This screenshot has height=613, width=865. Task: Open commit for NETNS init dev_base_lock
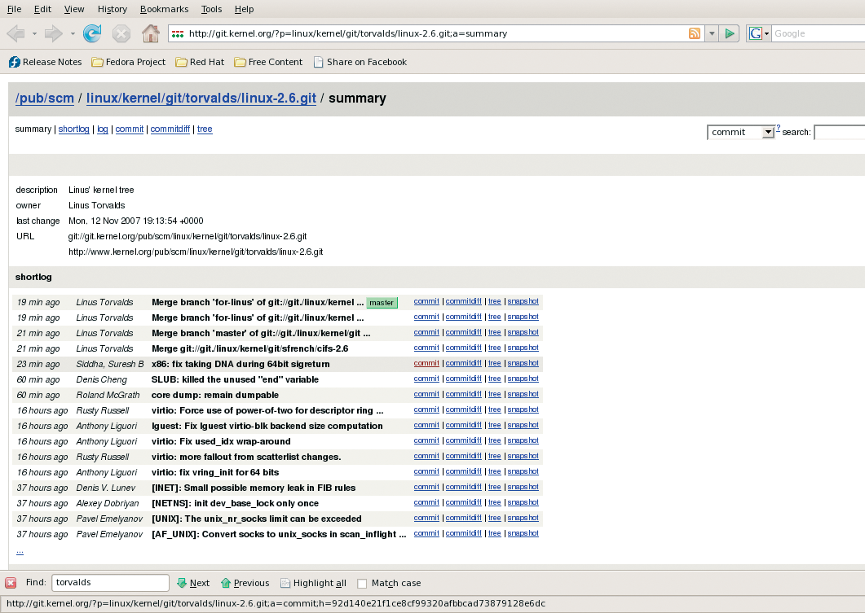(426, 502)
